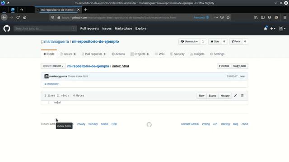Open page actions ellipsis menu
Viewport: 289px width, 162px height.
click(x=216, y=18)
